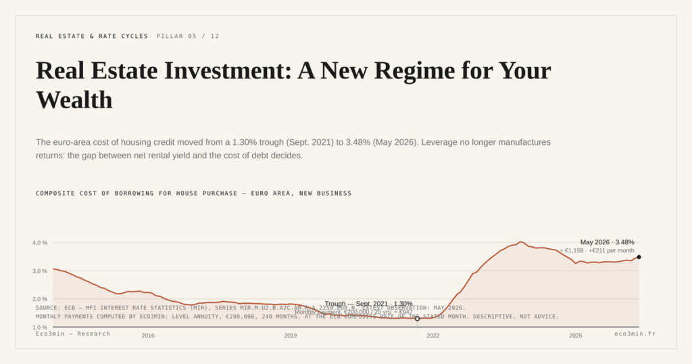
Task: Click the peak of the rate curve
Action: 520,242
